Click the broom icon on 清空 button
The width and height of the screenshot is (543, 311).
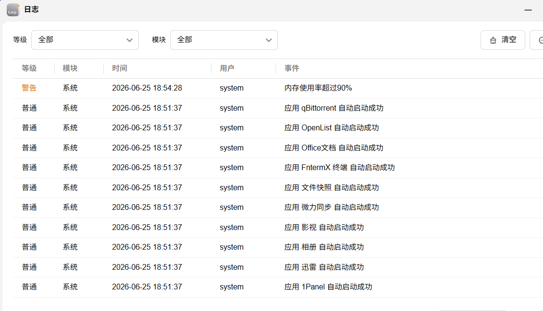493,40
